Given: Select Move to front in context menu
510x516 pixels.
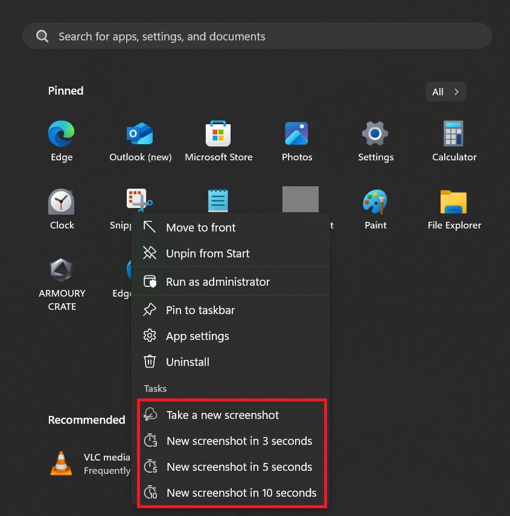Looking at the screenshot, I should pos(231,227).
